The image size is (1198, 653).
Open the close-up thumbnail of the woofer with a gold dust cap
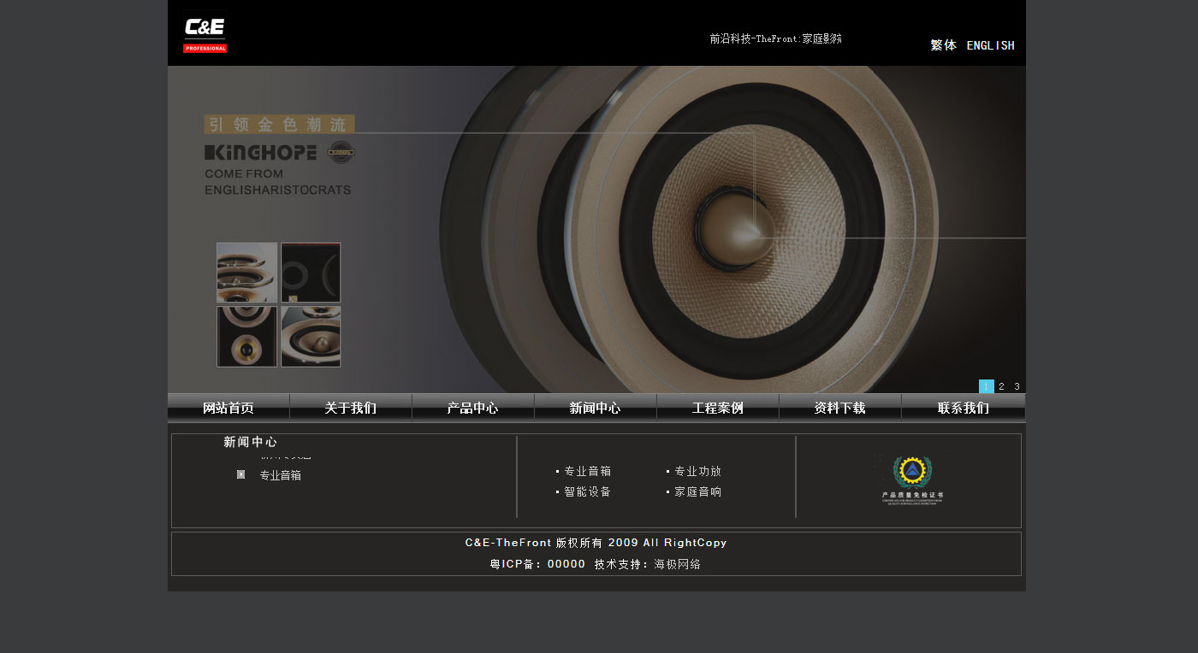(311, 337)
